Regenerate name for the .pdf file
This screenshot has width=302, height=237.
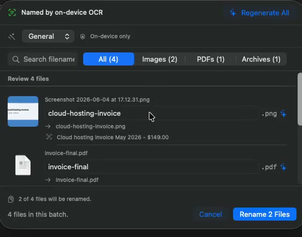pos(283,167)
